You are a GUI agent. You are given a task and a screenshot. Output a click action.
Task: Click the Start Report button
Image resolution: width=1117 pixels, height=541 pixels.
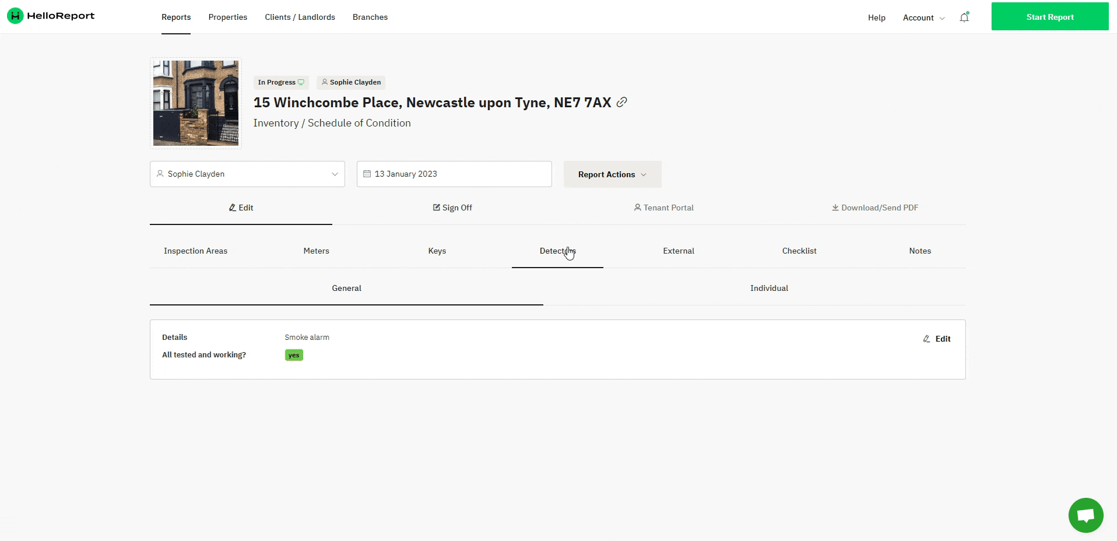click(x=1050, y=16)
